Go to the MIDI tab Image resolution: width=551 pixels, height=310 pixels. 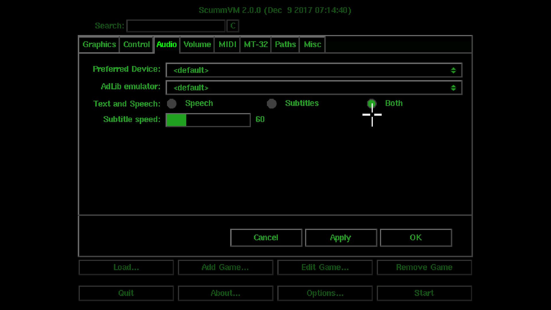[x=227, y=44]
